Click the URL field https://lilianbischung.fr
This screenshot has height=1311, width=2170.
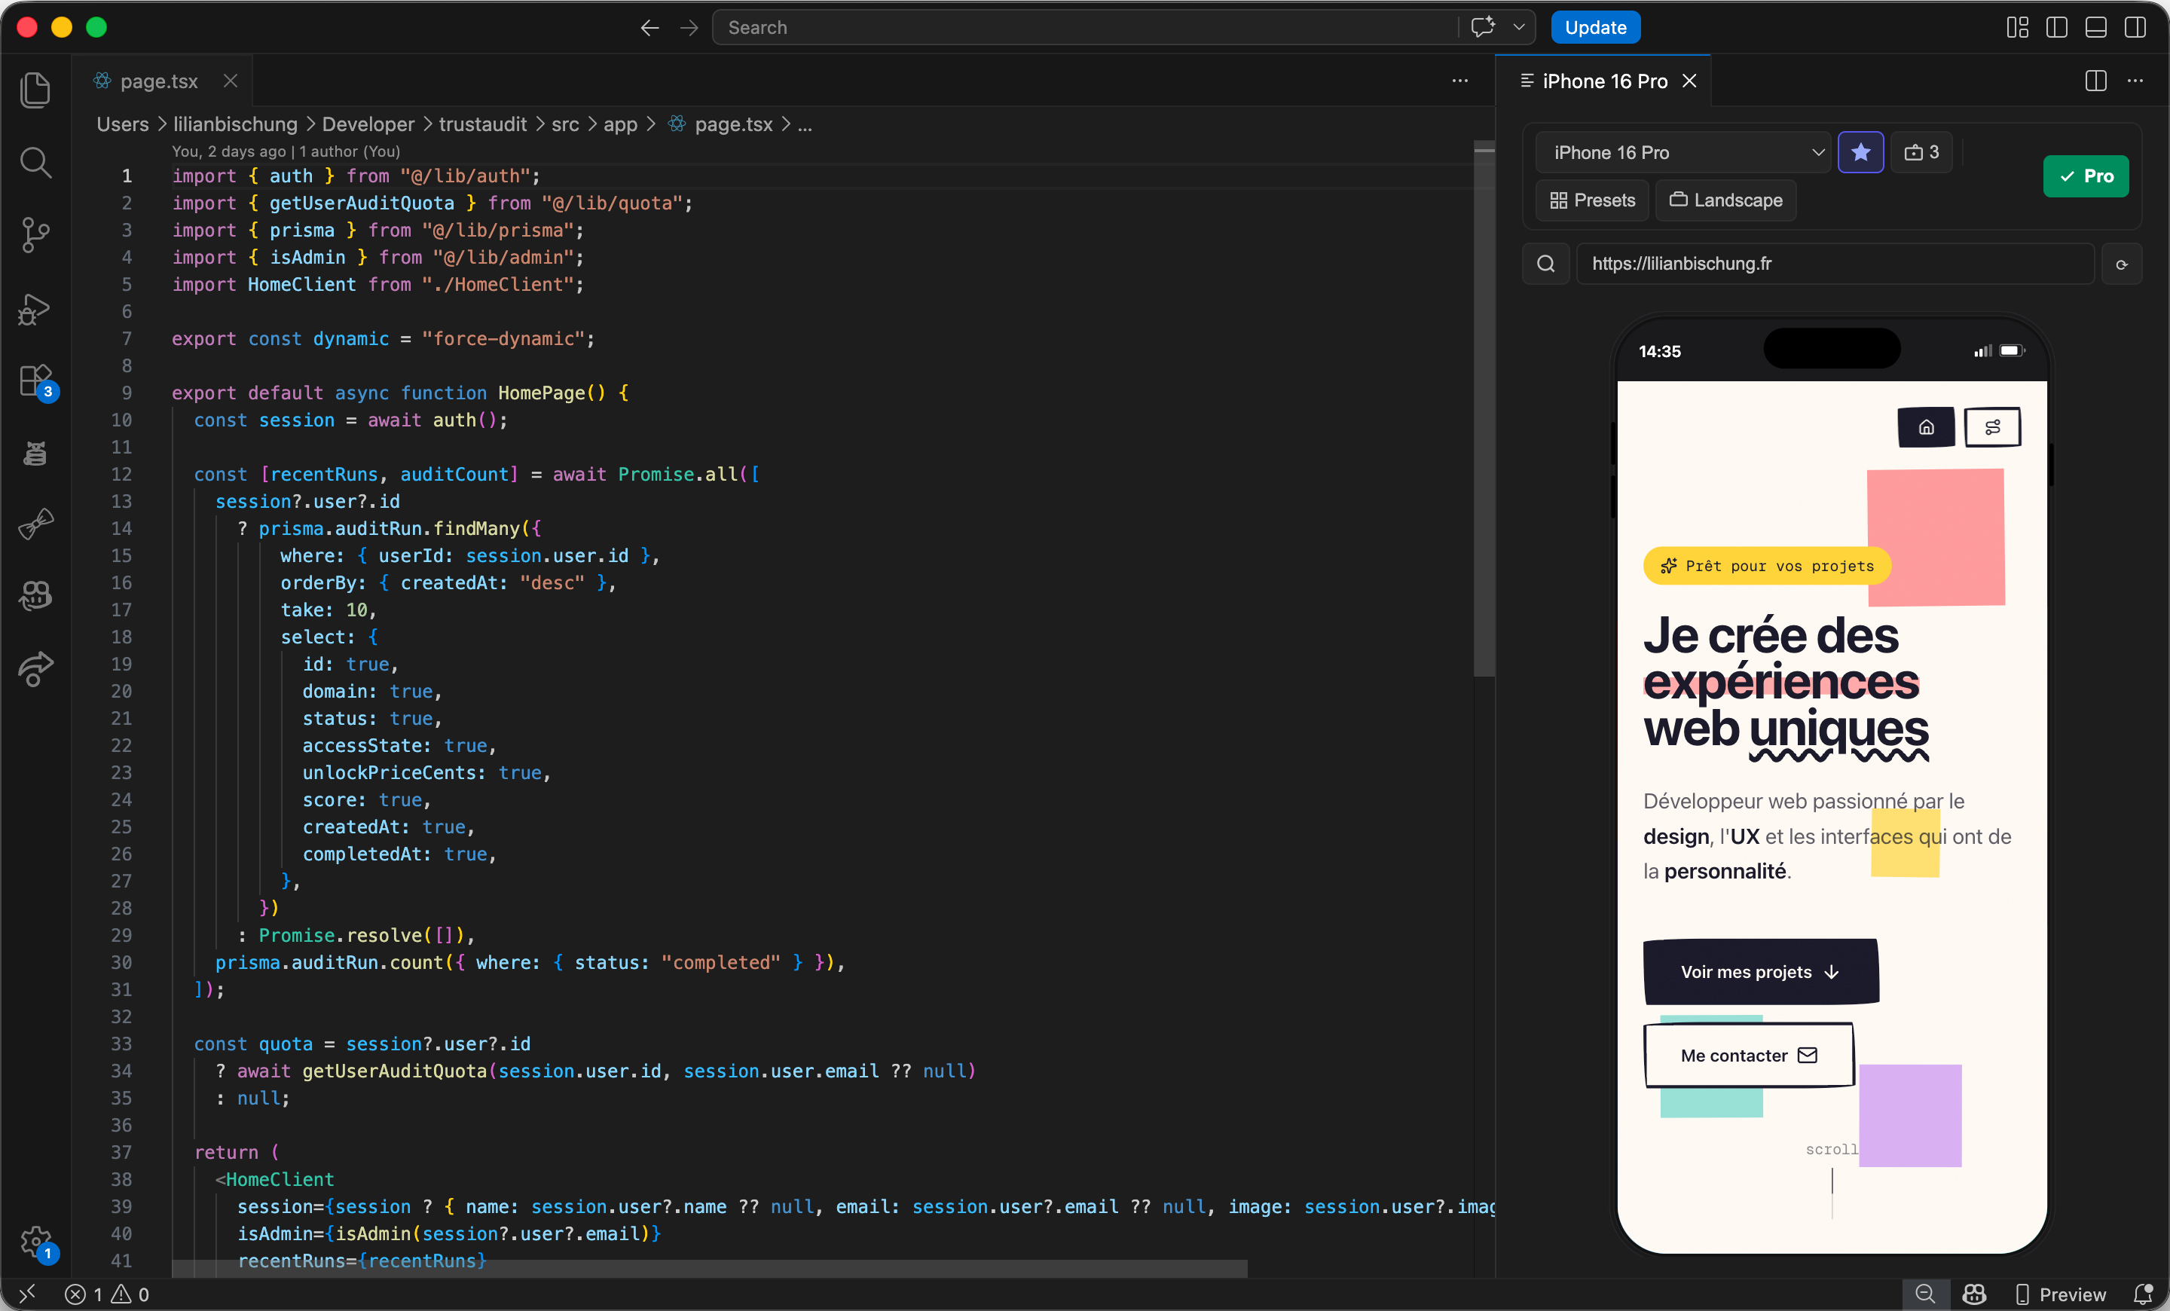click(1835, 264)
